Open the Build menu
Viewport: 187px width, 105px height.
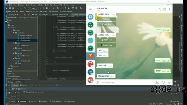point(47,5)
